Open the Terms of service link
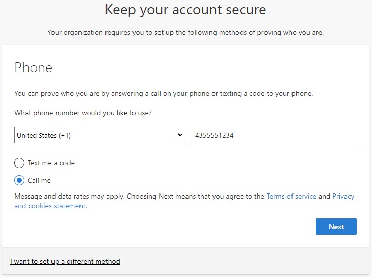372x277 pixels. pyautogui.click(x=291, y=196)
